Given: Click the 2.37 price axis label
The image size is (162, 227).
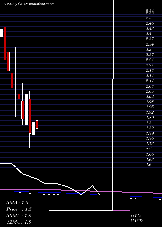Looking at the screenshot, I should coord(150,39).
